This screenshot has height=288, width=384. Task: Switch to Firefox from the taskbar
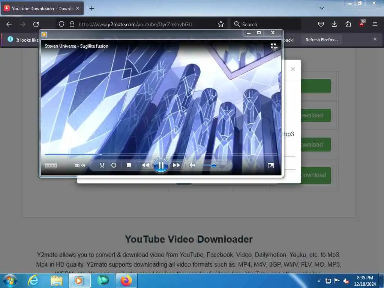pos(126,280)
